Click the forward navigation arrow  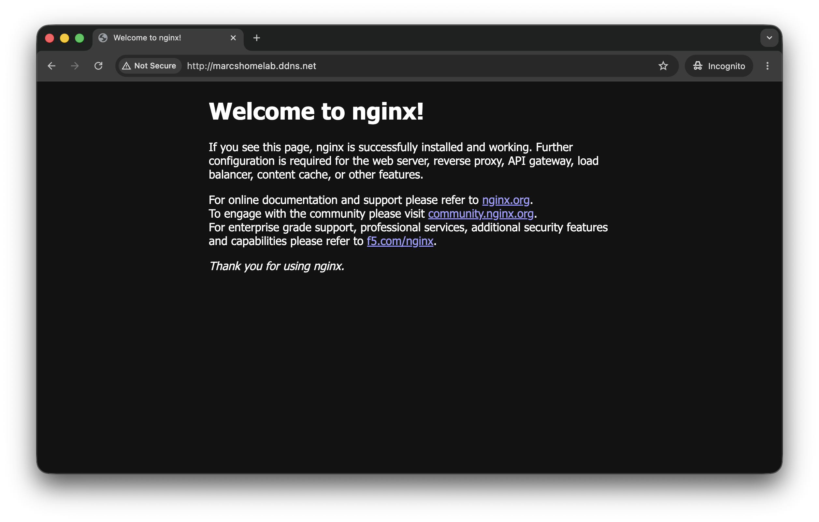[75, 66]
